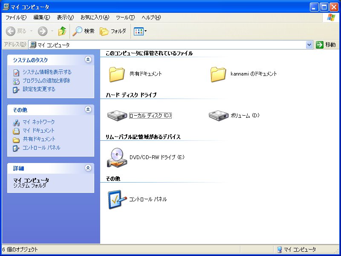
Task: Click the 移動 go button
Action: pos(326,45)
